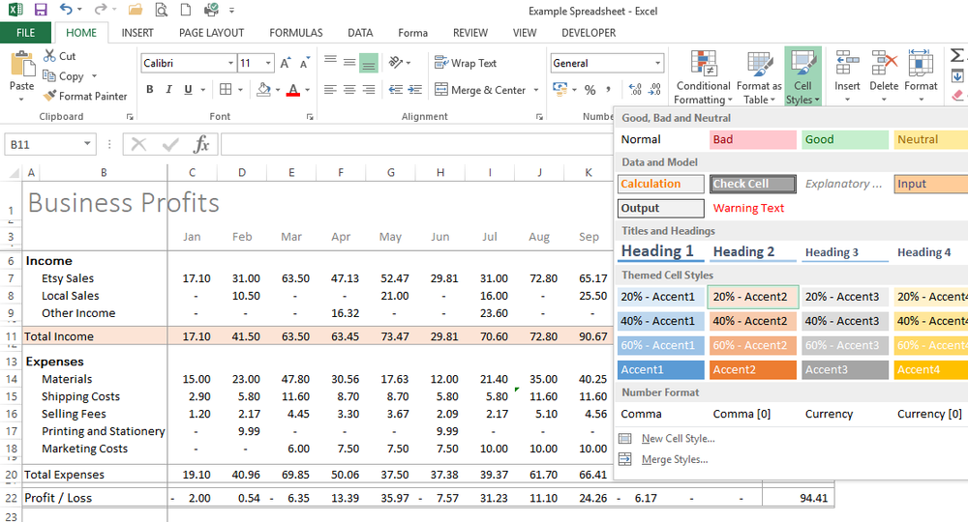Viewport: 968px width, 522px height.
Task: Expand the Merge & Center dropdown arrow
Action: pos(536,90)
